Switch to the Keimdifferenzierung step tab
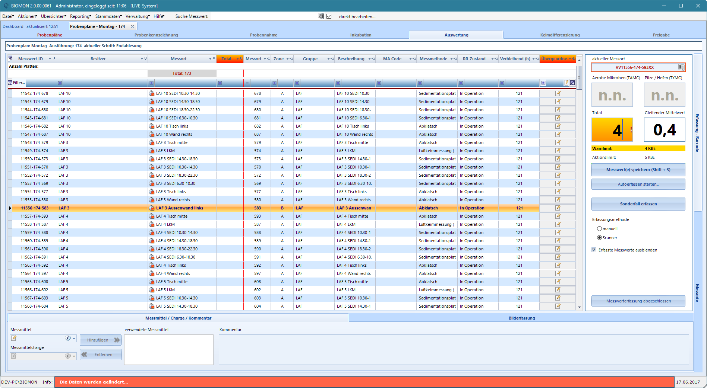 [560, 35]
